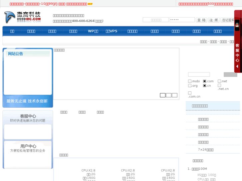The image size is (242, 181).
Task: Open the VPS nav menu item
Action: pos(112,31)
